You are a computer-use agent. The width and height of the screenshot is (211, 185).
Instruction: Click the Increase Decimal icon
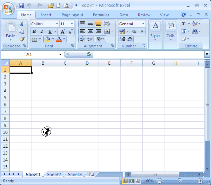[x=122, y=39]
